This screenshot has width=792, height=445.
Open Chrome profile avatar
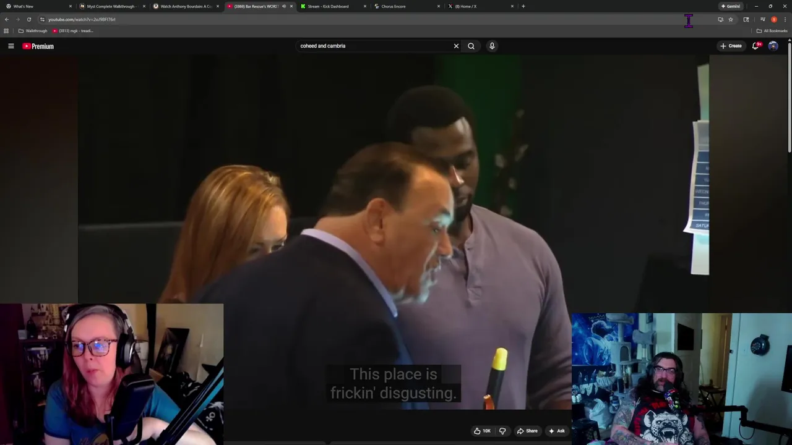point(773,19)
